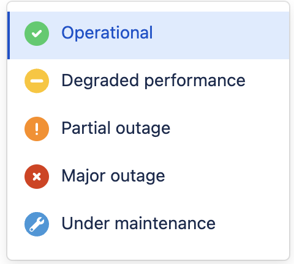Image resolution: width=294 pixels, height=264 pixels.
Task: Click the word "outage" next to the red icon
Action: point(138,177)
